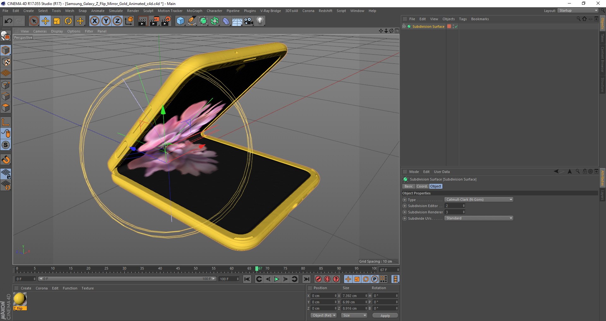This screenshot has width=606, height=321.
Task: Click the Bend deformer icon
Action: (x=226, y=21)
